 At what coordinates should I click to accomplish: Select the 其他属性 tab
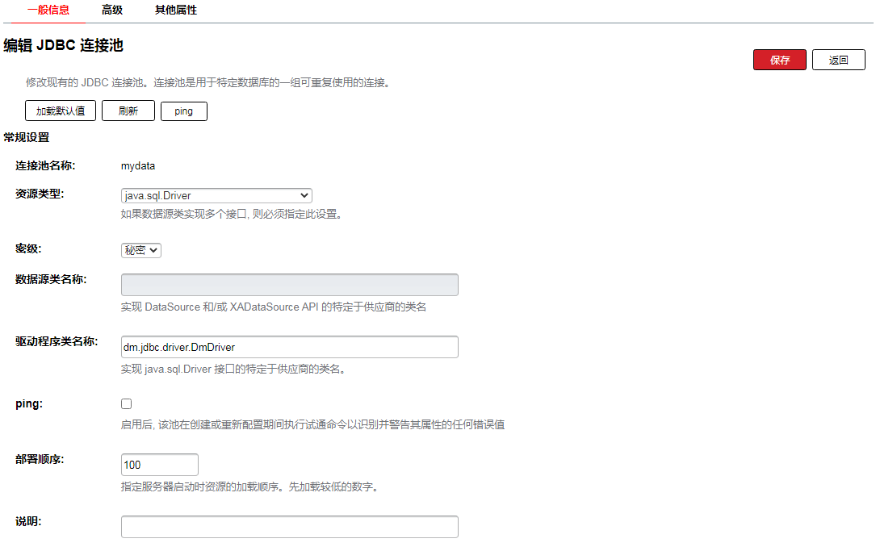[x=175, y=10]
